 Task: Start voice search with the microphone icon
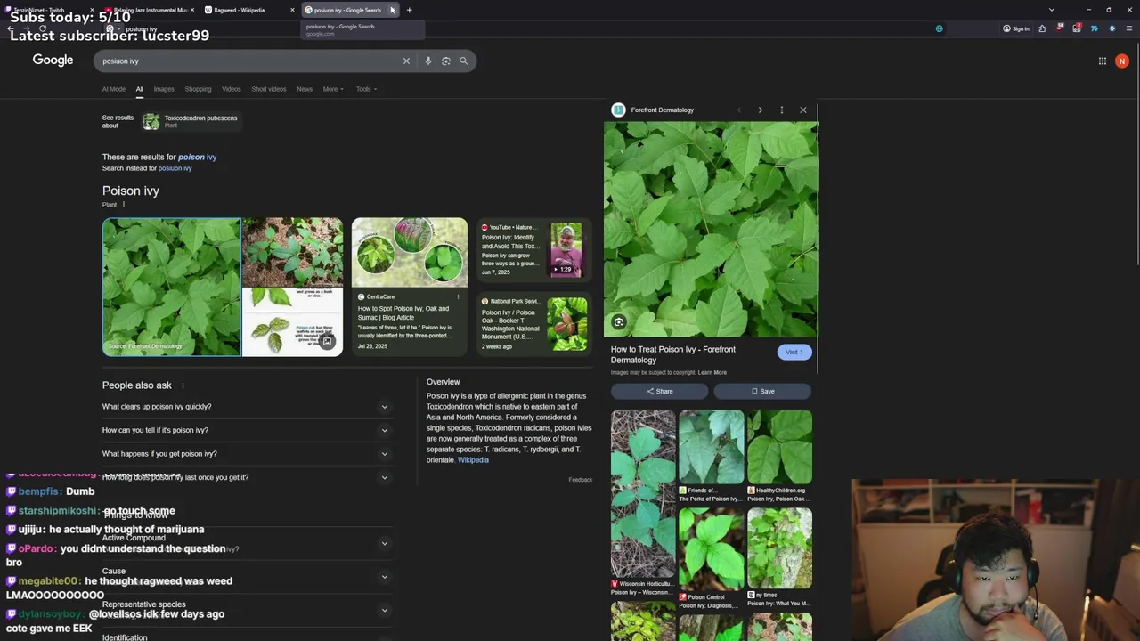tap(427, 61)
